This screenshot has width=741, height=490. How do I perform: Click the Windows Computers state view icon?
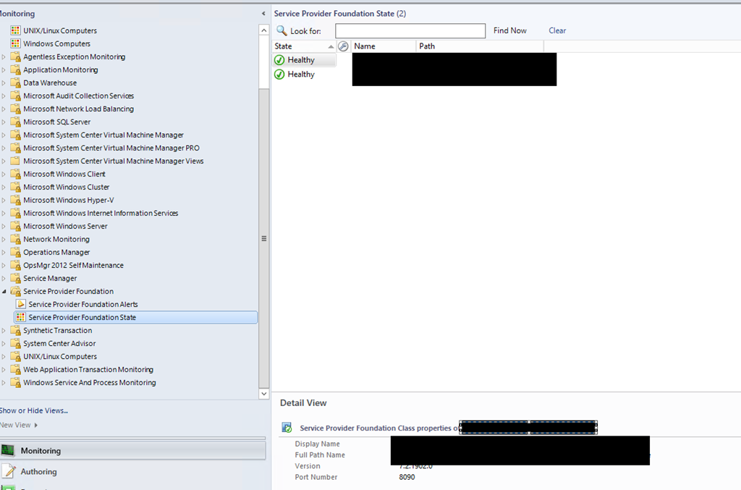[15, 44]
